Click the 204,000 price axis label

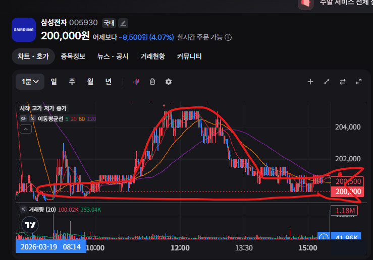click(x=348, y=127)
